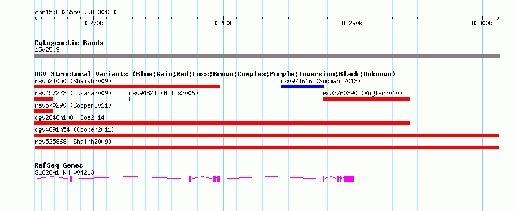
Task: Open the nsv570290 (Cooper2011) label
Action: coord(73,105)
